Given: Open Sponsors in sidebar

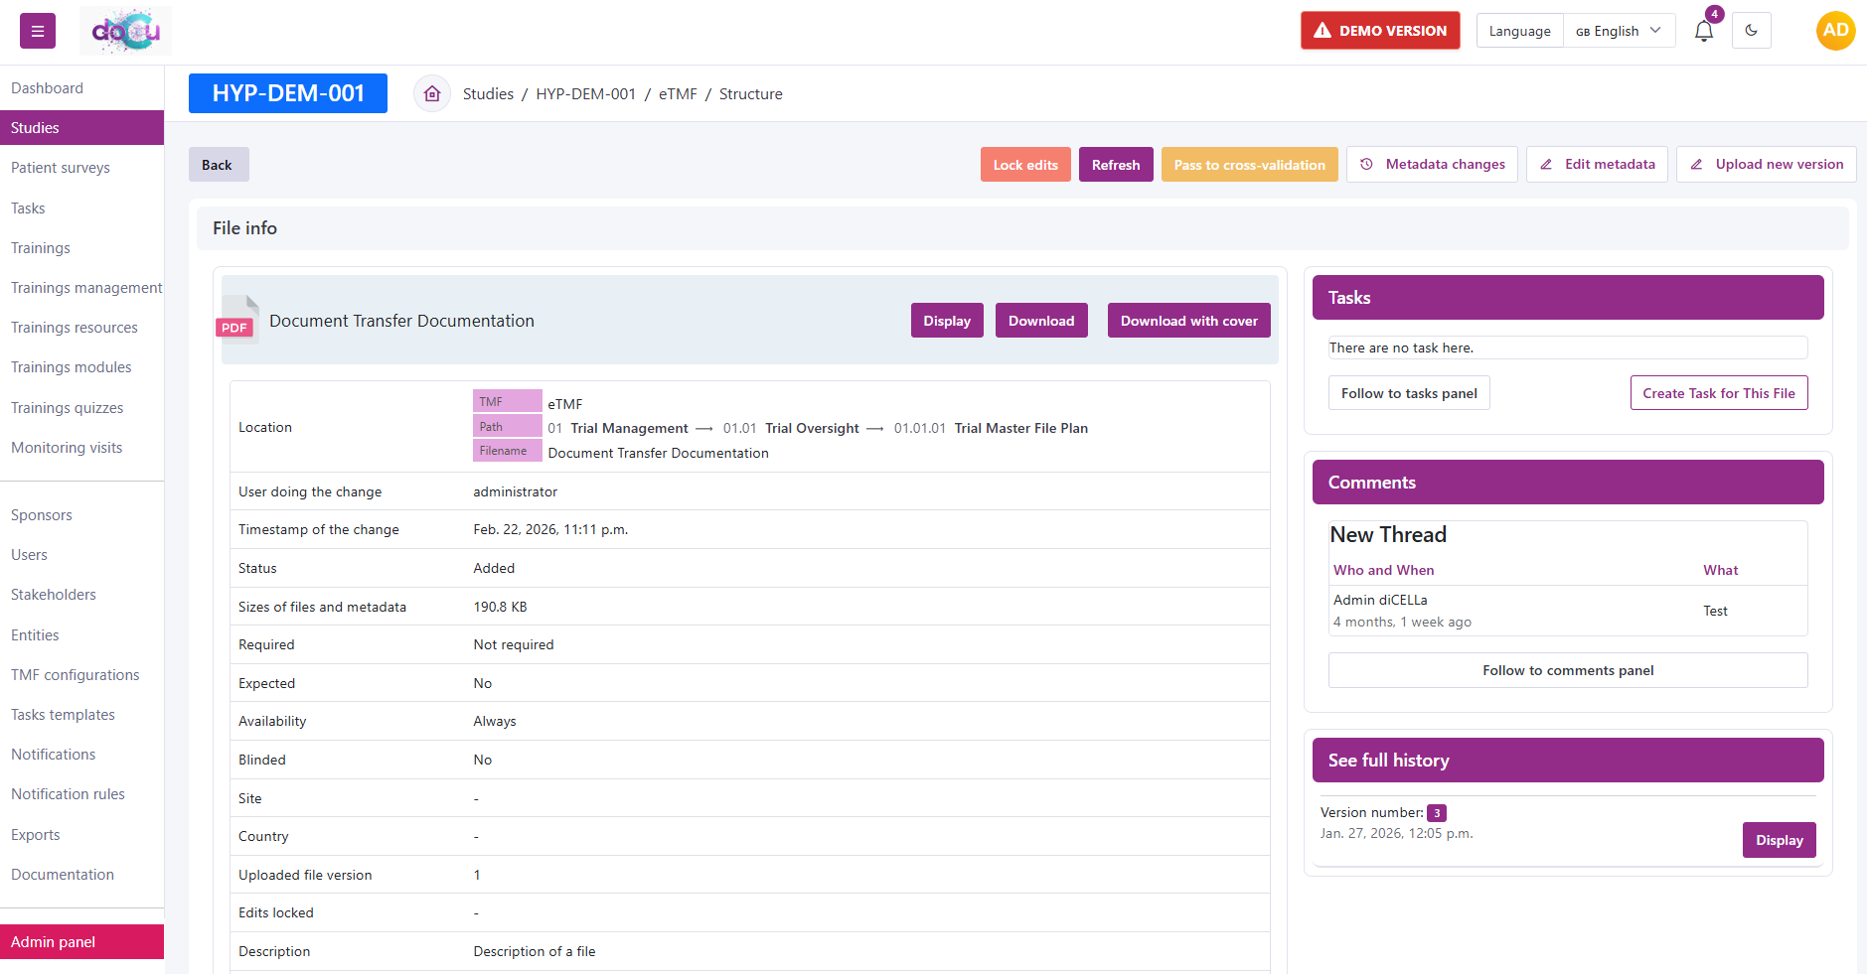Looking at the screenshot, I should (81, 515).
